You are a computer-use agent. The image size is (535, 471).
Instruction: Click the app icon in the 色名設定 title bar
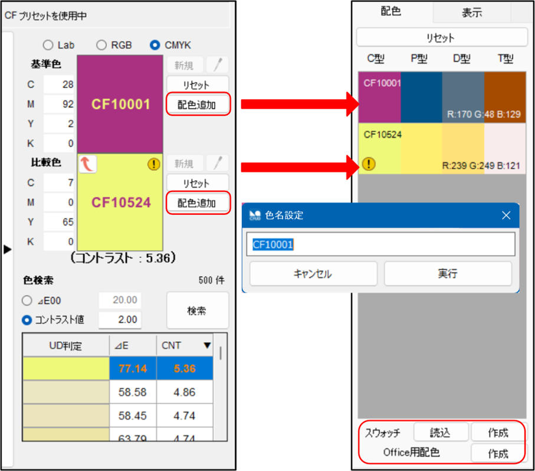point(255,215)
